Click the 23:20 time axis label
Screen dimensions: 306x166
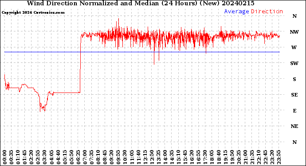click(x=272, y=157)
